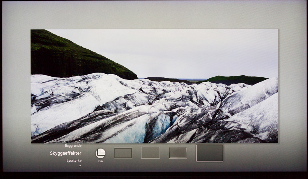Choose the second shadow effect thumbnail after Om
Viewport: 308px width, 179px height.
[151, 153]
